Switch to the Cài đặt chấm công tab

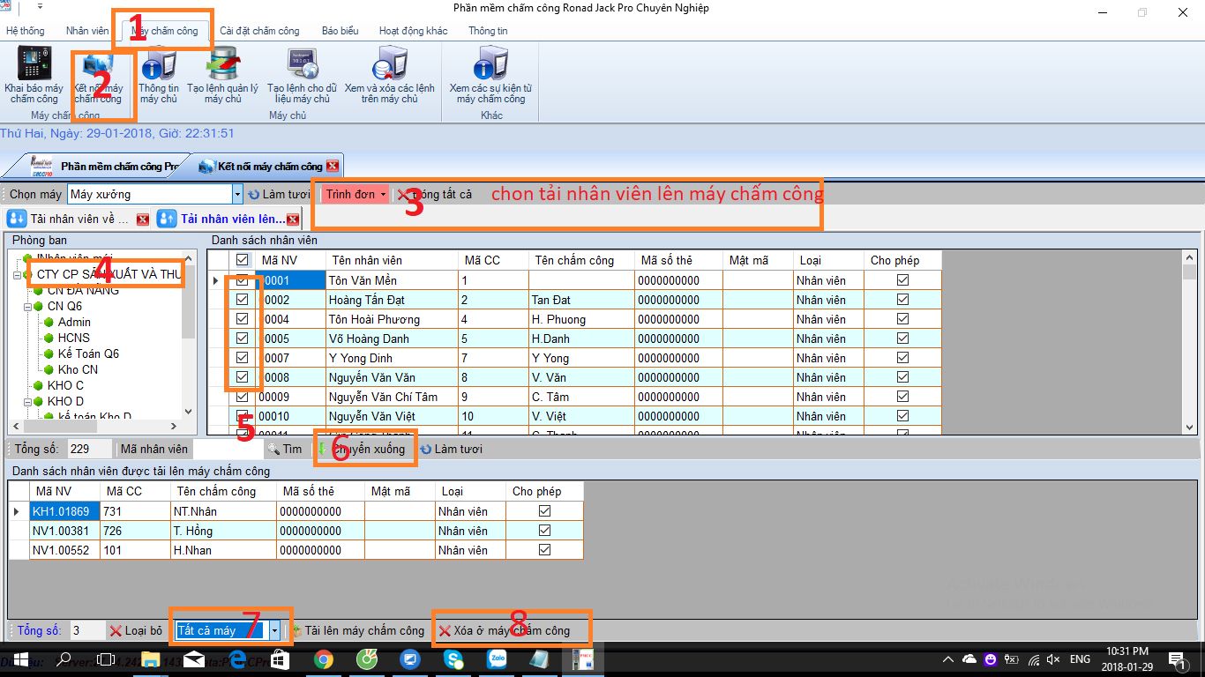click(259, 31)
